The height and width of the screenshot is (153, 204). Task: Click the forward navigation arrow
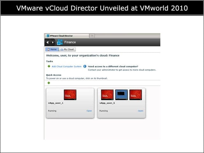[x=53, y=42]
